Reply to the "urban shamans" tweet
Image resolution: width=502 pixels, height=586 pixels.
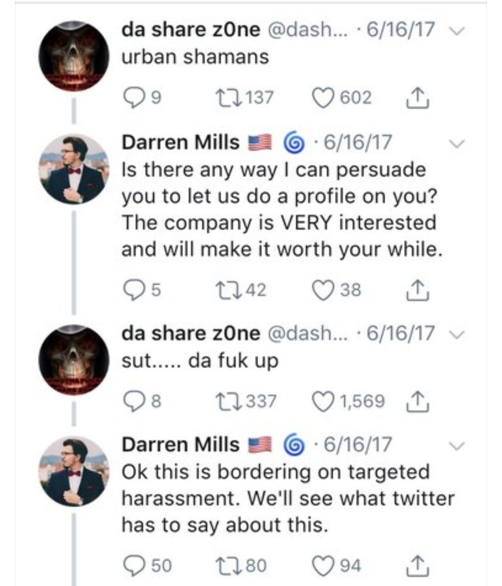point(134,98)
